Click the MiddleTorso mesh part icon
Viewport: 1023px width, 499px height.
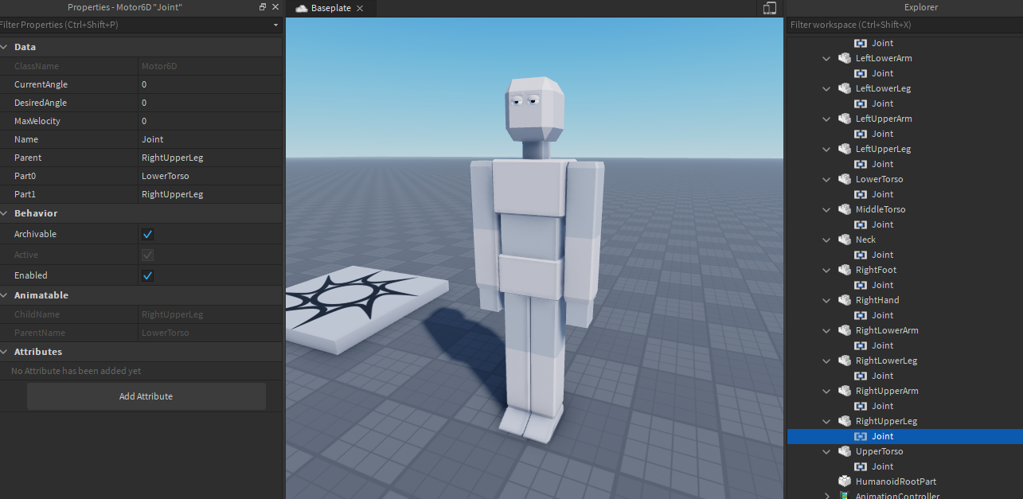coord(845,209)
